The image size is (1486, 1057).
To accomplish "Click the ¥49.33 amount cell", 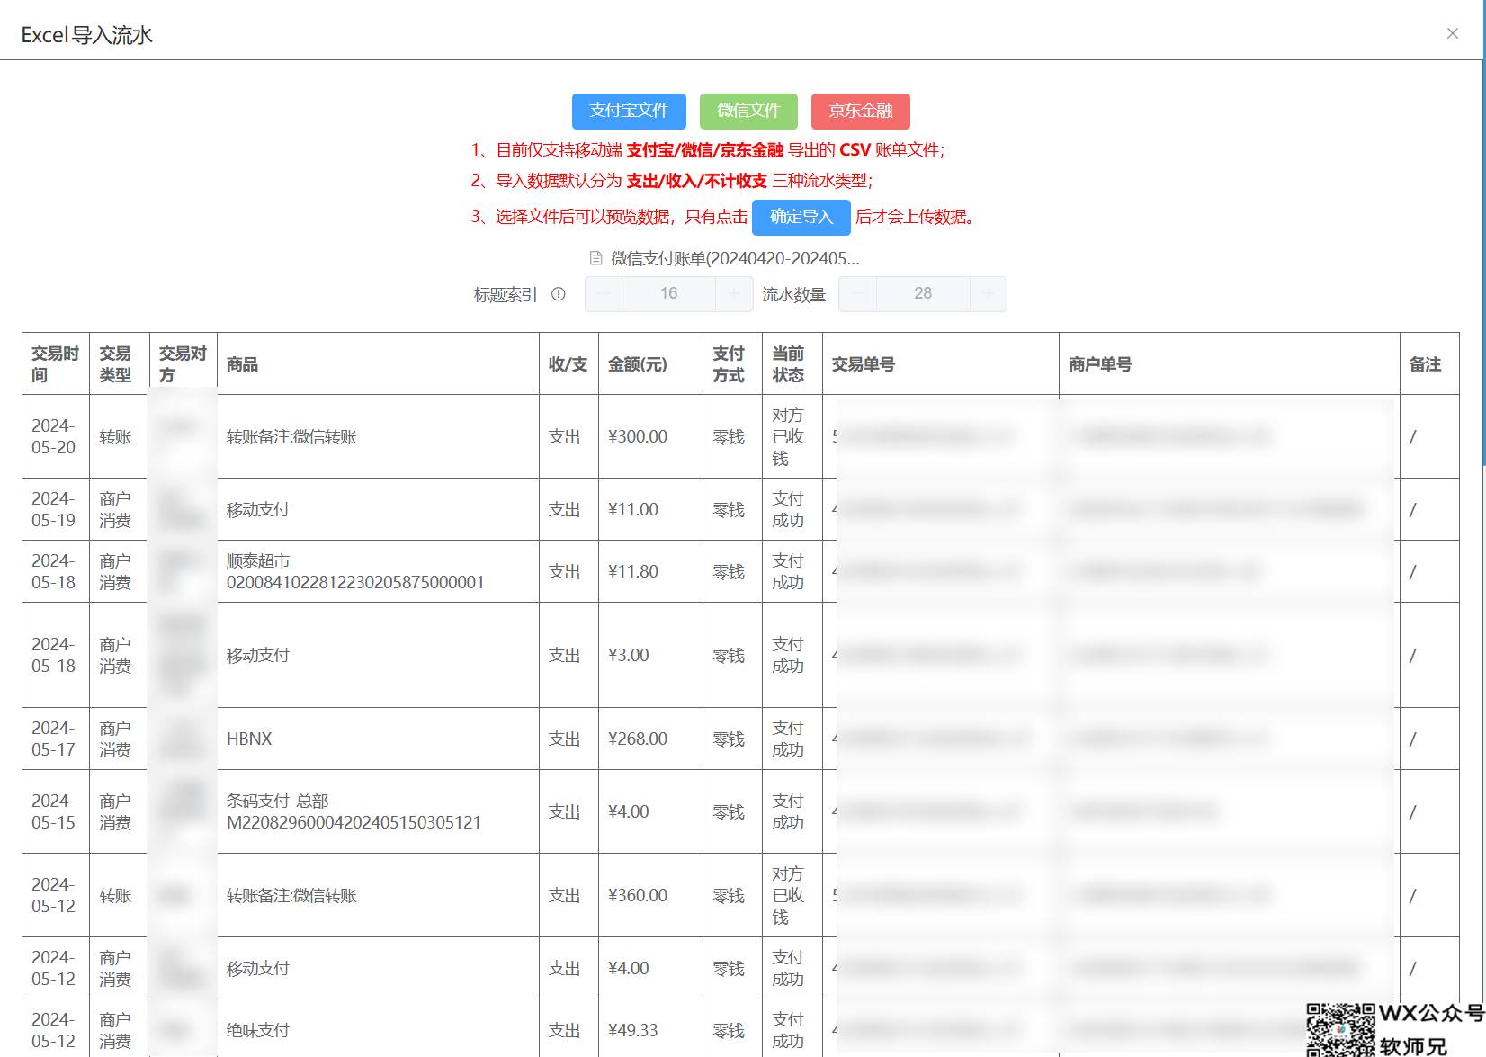I will [650, 1028].
